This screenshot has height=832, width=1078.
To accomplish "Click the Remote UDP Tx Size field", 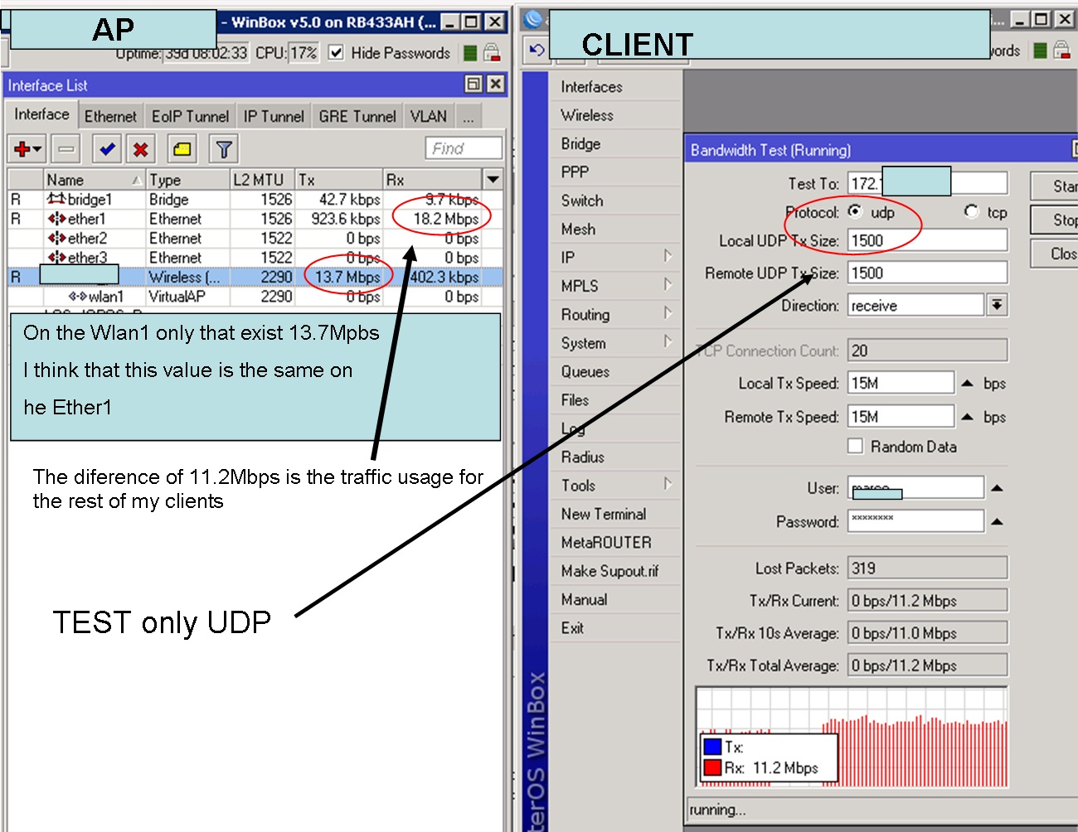I will click(927, 273).
